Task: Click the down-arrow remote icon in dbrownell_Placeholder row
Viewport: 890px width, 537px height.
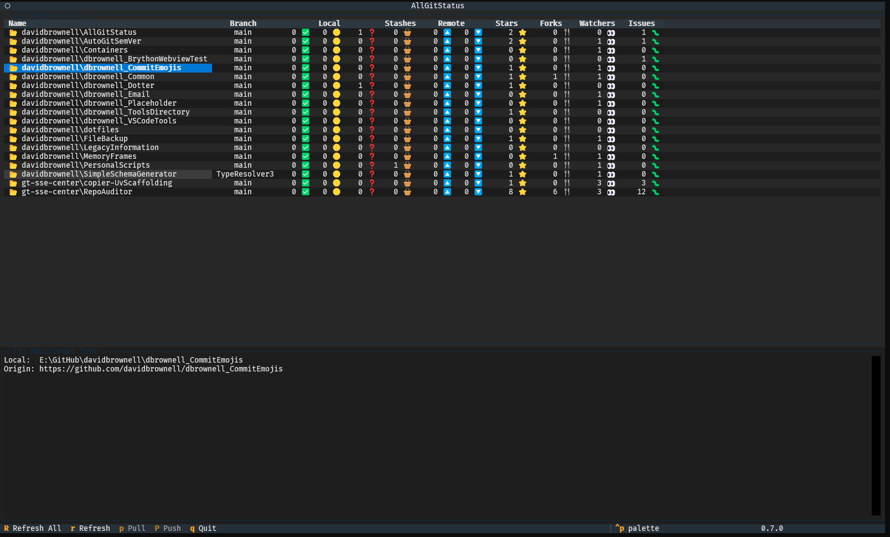Action: click(x=478, y=104)
